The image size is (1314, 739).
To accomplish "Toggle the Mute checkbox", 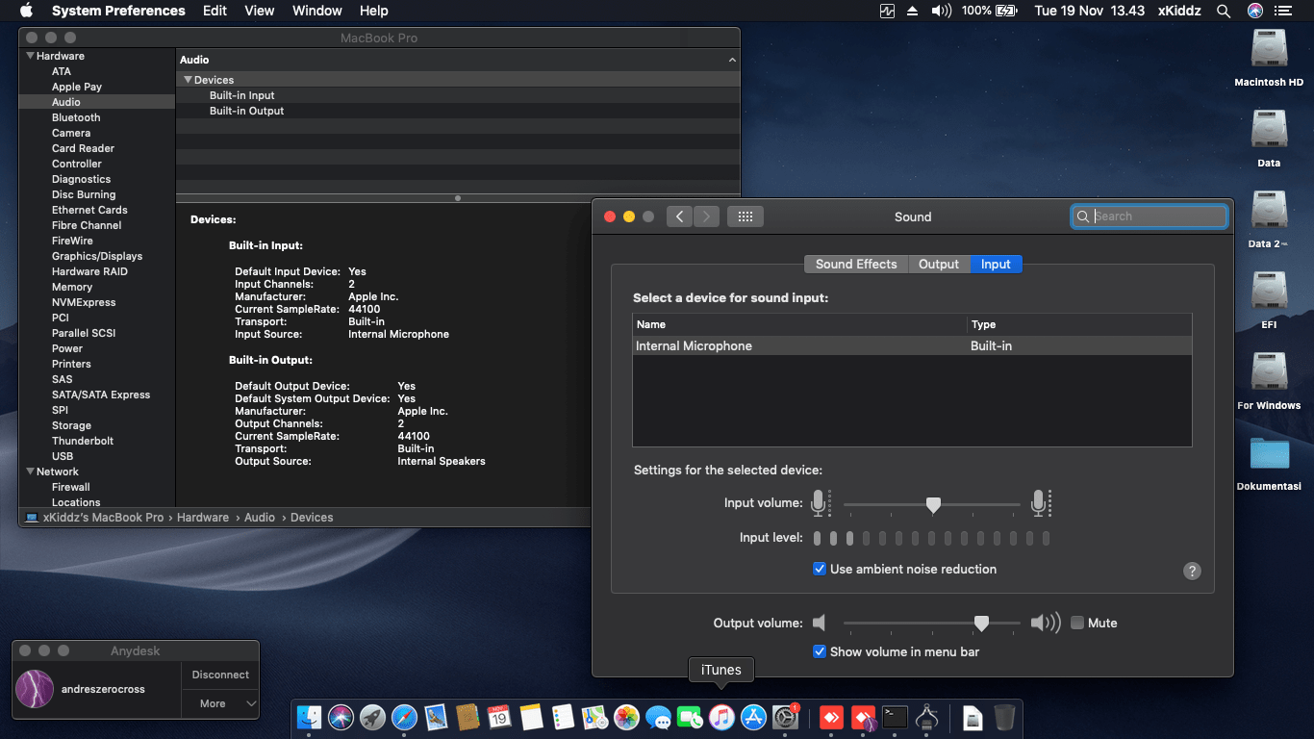I will pyautogui.click(x=1077, y=623).
